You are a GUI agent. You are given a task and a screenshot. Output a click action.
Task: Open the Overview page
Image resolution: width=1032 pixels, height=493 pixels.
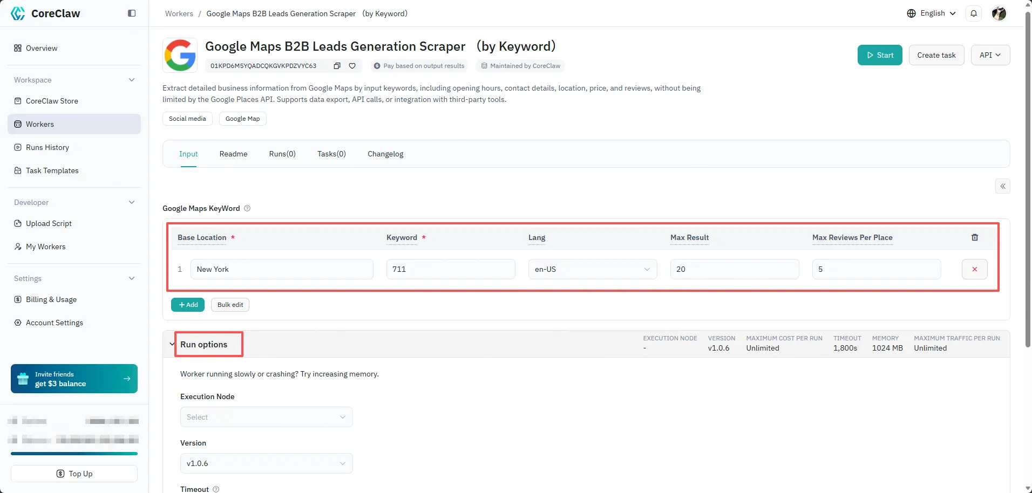click(x=74, y=48)
